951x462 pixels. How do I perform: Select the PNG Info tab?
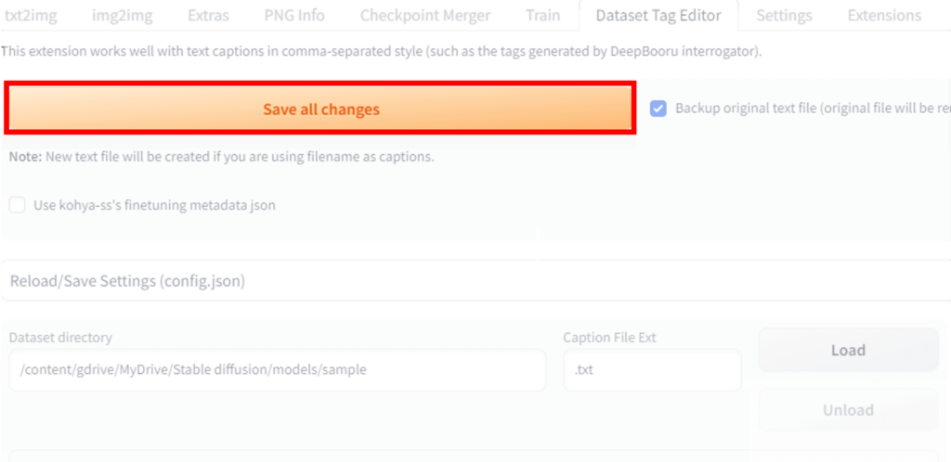293,16
